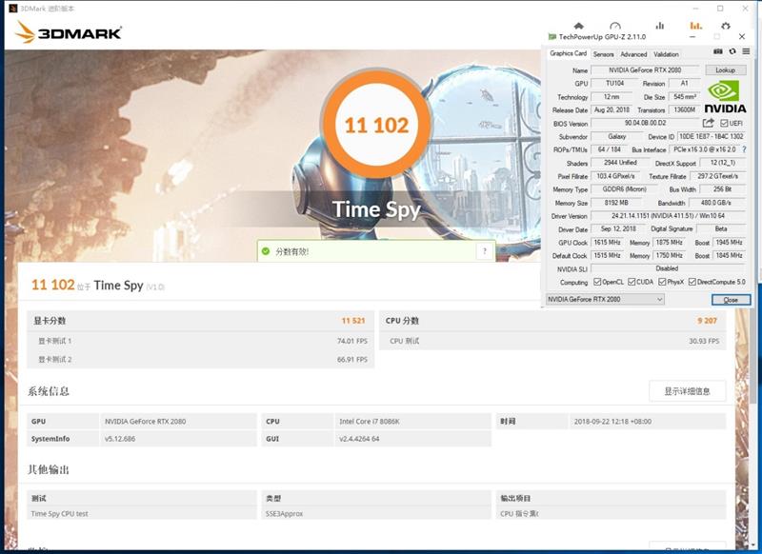Click the GUI version v2.4.4264 64

tap(359, 439)
